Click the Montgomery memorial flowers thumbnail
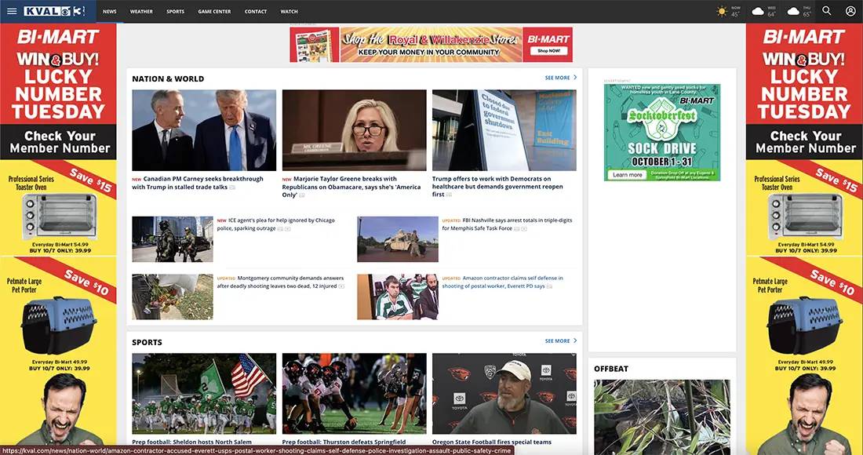 [173, 297]
